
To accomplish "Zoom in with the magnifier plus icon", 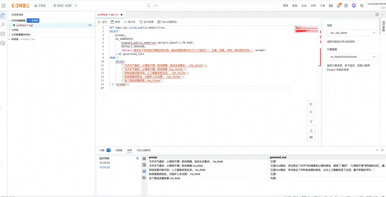I will pyautogui.click(x=311, y=104).
